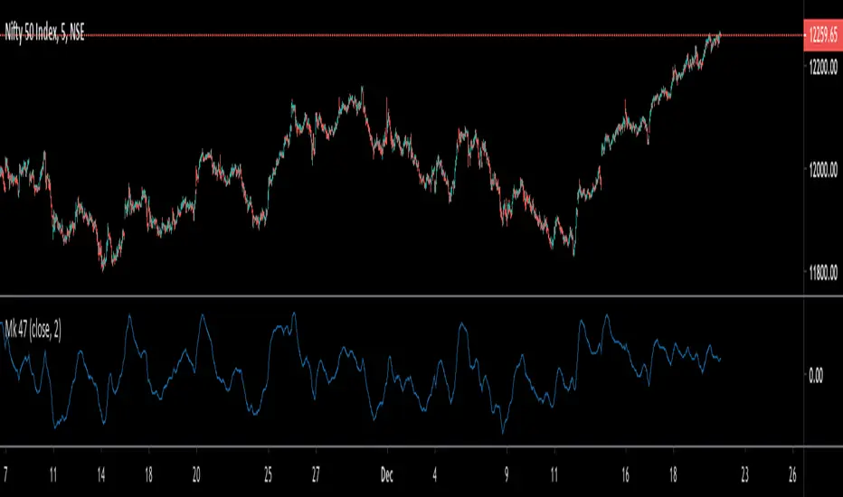843x497 pixels.
Task: Click the date 23 on time axis
Action: pyautogui.click(x=744, y=475)
